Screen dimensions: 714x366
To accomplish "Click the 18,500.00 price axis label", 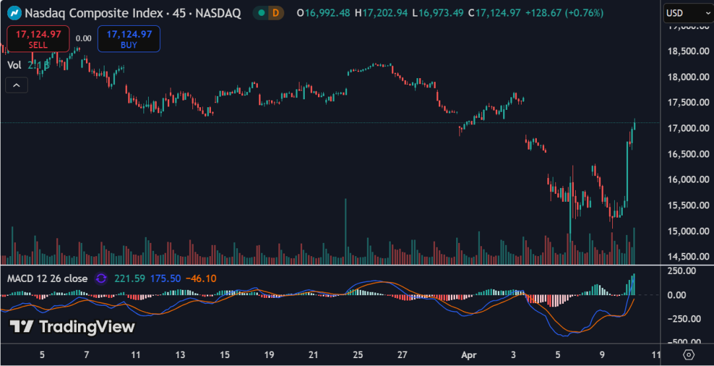I will 688,52.
